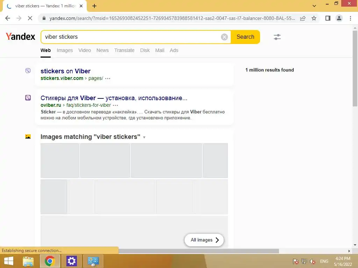Switch to the Video tab
358x268 pixels.
click(85, 50)
